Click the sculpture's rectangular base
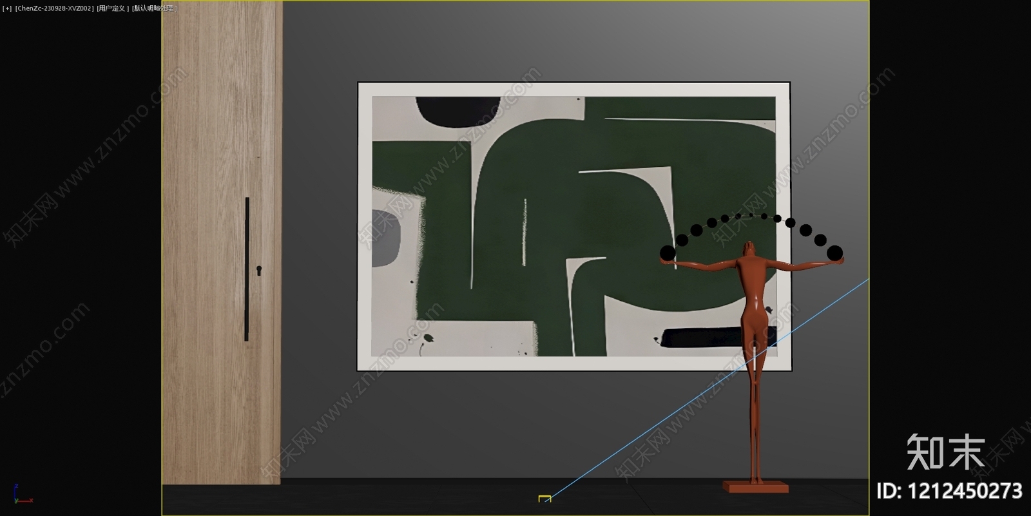 [755, 486]
